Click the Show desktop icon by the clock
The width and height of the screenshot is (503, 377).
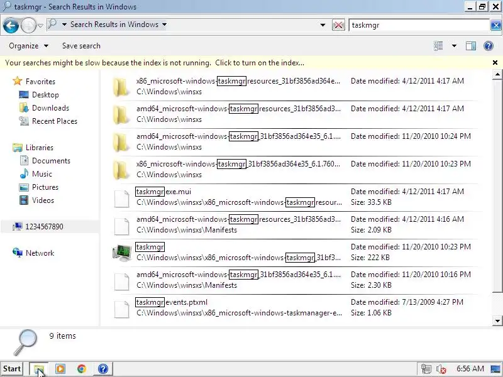[496, 369]
